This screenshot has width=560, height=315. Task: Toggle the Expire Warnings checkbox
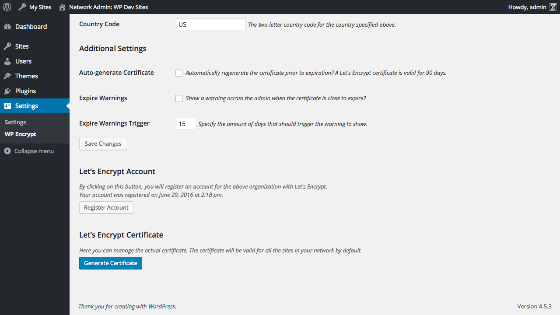[179, 98]
